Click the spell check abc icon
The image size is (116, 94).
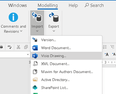[9, 47]
